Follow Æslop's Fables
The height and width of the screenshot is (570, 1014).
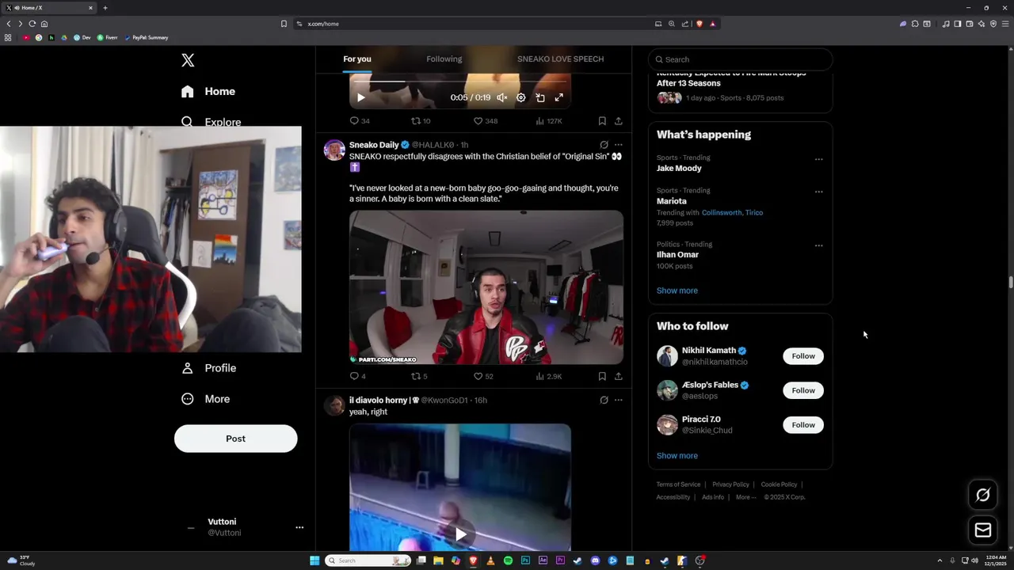[x=803, y=390]
